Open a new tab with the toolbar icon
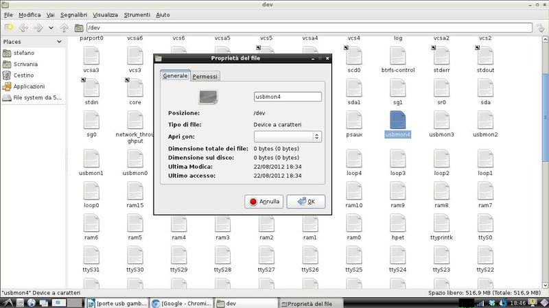This screenshot has height=308, width=549. (x=9, y=27)
